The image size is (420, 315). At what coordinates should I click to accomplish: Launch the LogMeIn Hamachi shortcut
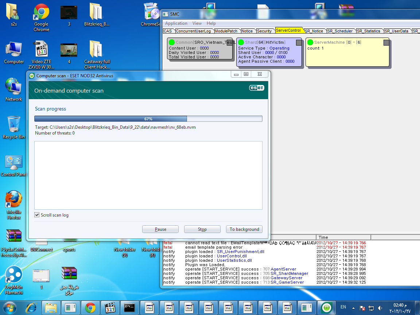tap(13, 280)
